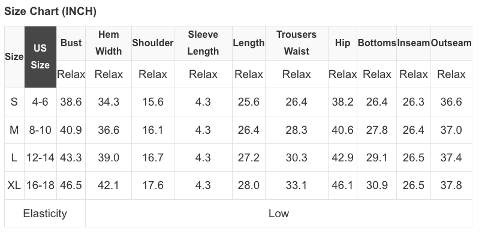
Task: Select the 42.9 hip value for size L
Action: click(x=343, y=158)
